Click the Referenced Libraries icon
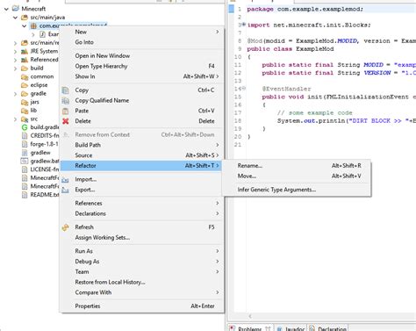This screenshot has height=331, width=416. click(x=25, y=60)
